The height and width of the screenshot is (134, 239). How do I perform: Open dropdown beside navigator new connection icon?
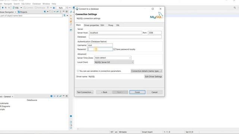coord(47,12)
